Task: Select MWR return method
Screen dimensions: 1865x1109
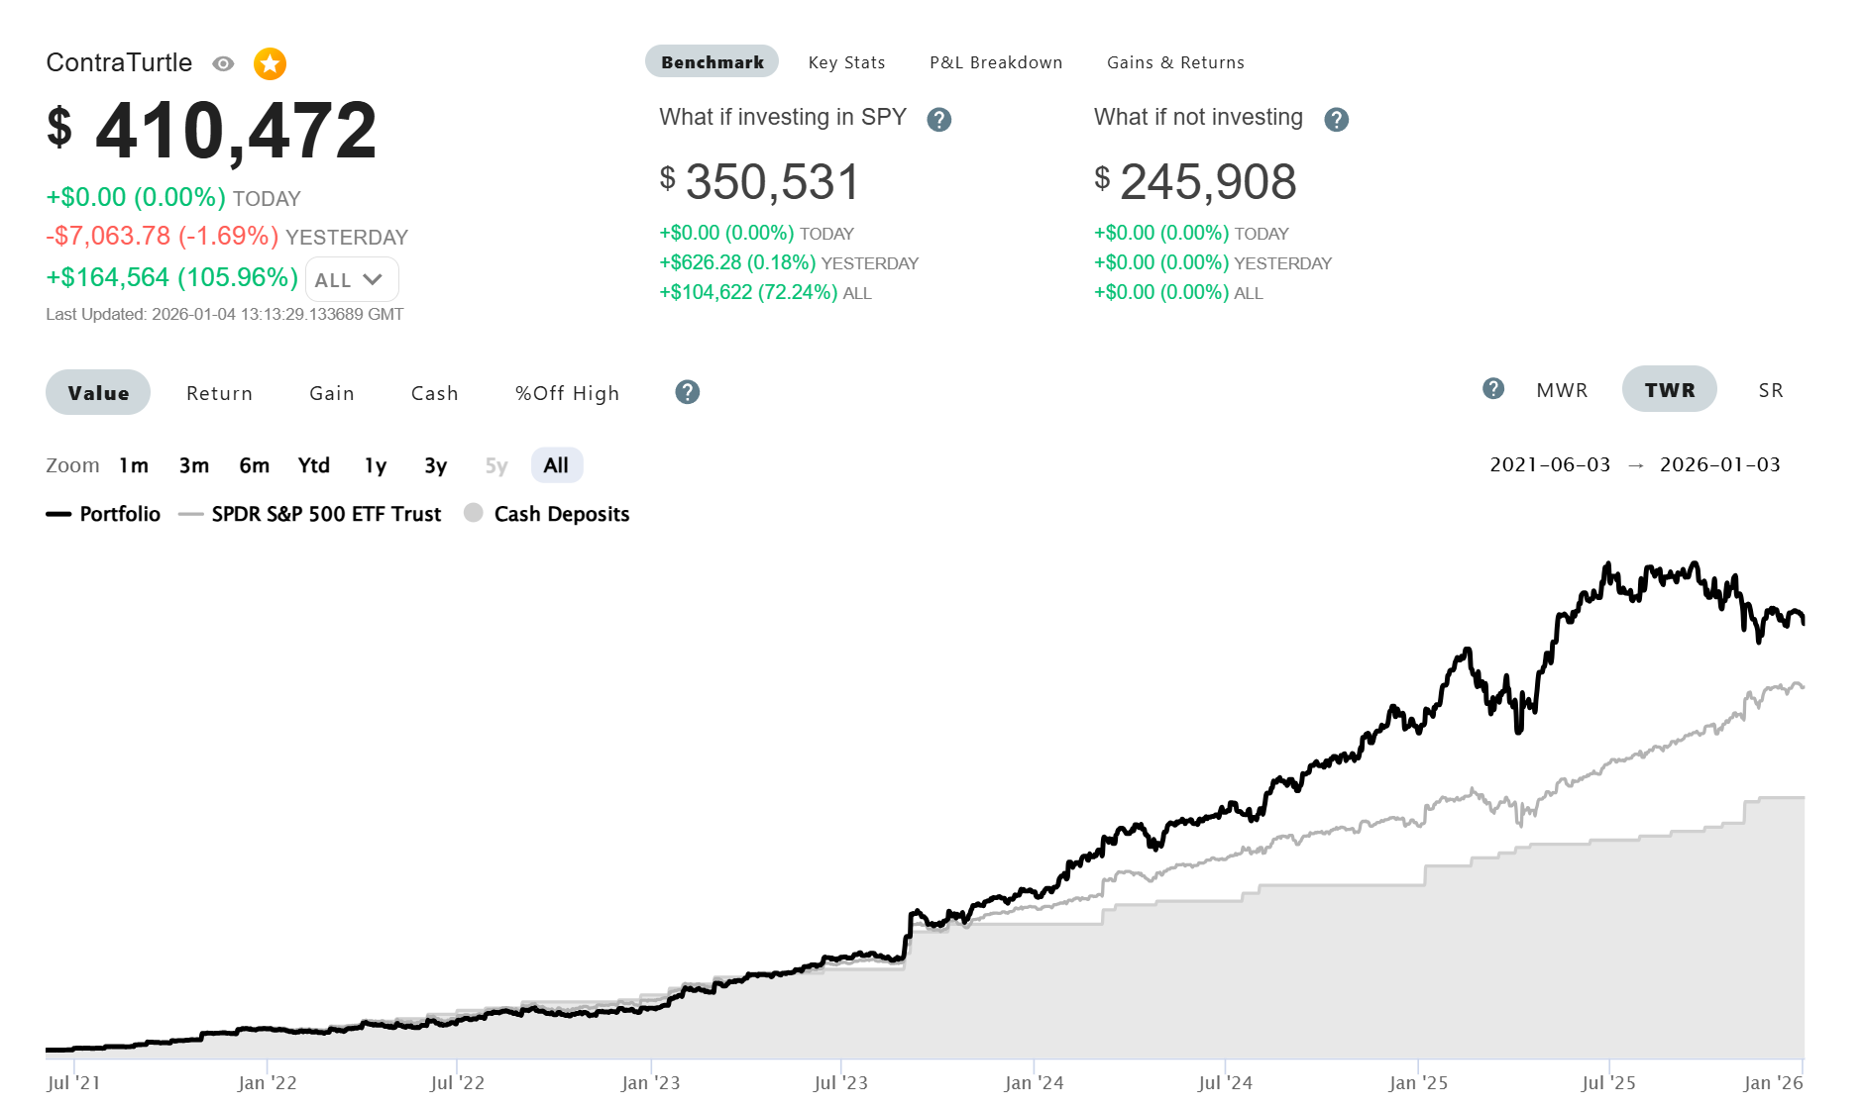Action: point(1562,390)
